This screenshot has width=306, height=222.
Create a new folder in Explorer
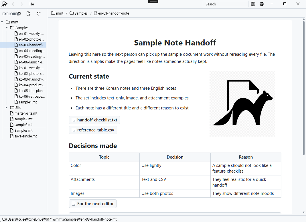tap(18, 14)
